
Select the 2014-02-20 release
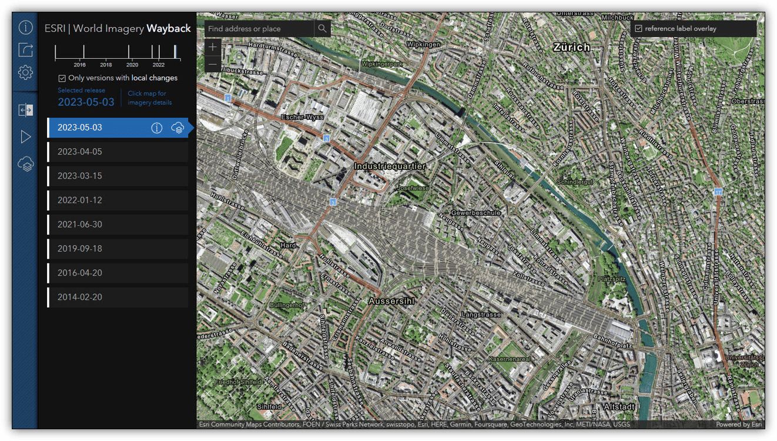(118, 297)
